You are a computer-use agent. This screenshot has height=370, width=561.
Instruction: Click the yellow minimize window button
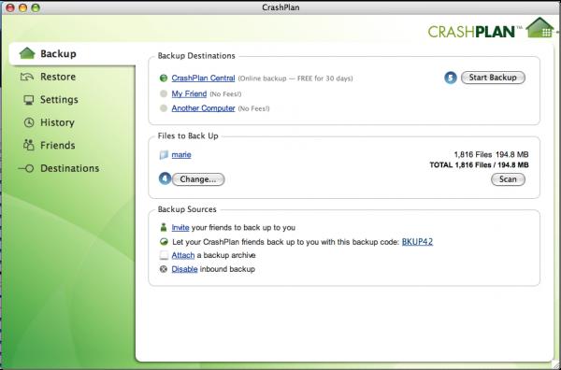click(22, 7)
